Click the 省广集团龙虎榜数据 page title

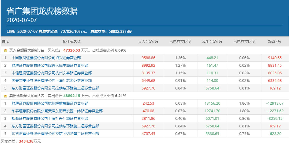tap(42, 11)
